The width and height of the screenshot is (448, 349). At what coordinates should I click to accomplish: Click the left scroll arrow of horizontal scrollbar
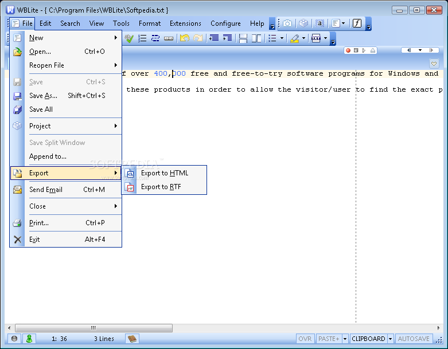point(9,328)
